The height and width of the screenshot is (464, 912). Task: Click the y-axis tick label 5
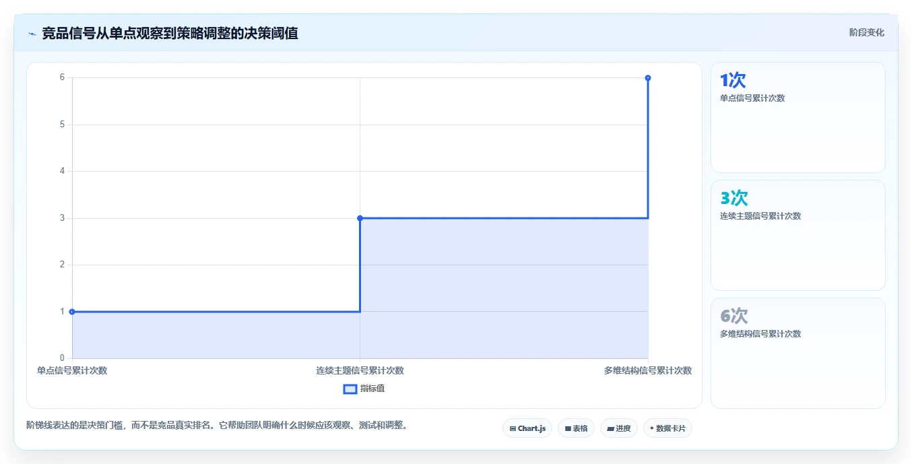point(62,125)
